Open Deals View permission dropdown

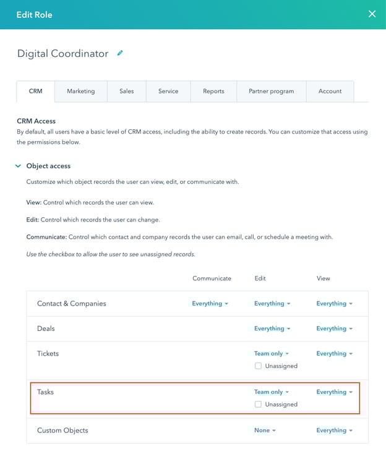334,328
